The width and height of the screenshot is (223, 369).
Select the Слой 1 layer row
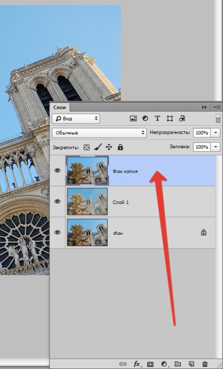click(133, 202)
